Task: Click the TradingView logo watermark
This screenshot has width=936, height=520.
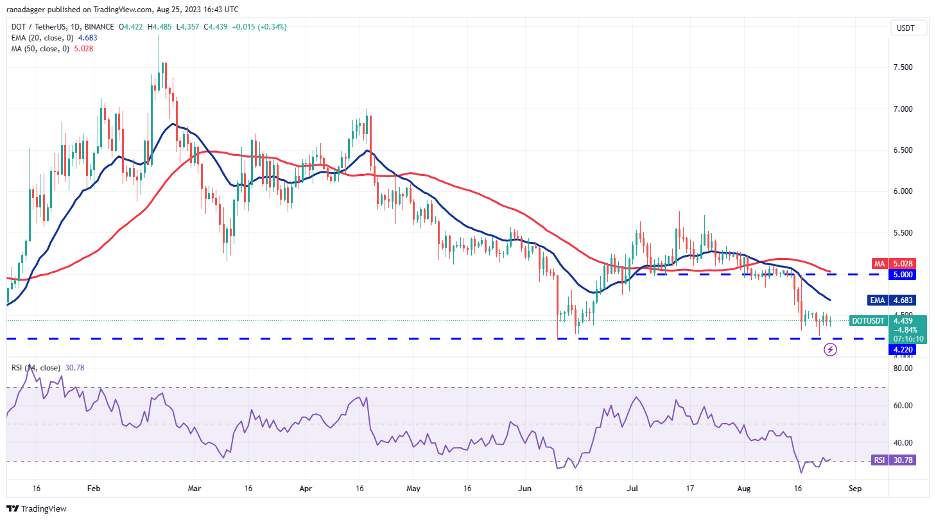Action: tap(35, 508)
